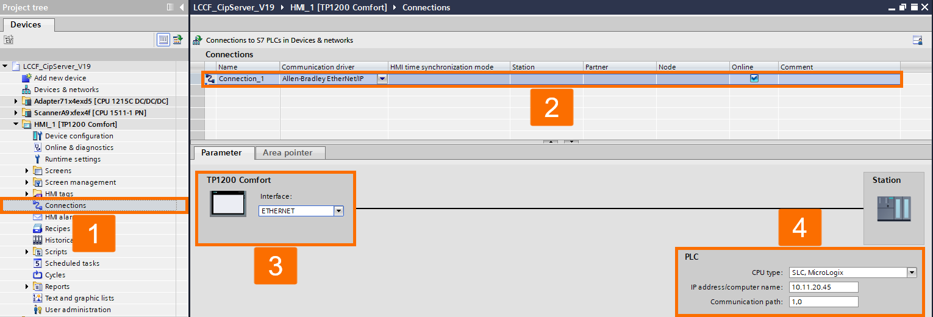
Task: Click the icon at left of Devices toolbar
Action: [x=8, y=40]
